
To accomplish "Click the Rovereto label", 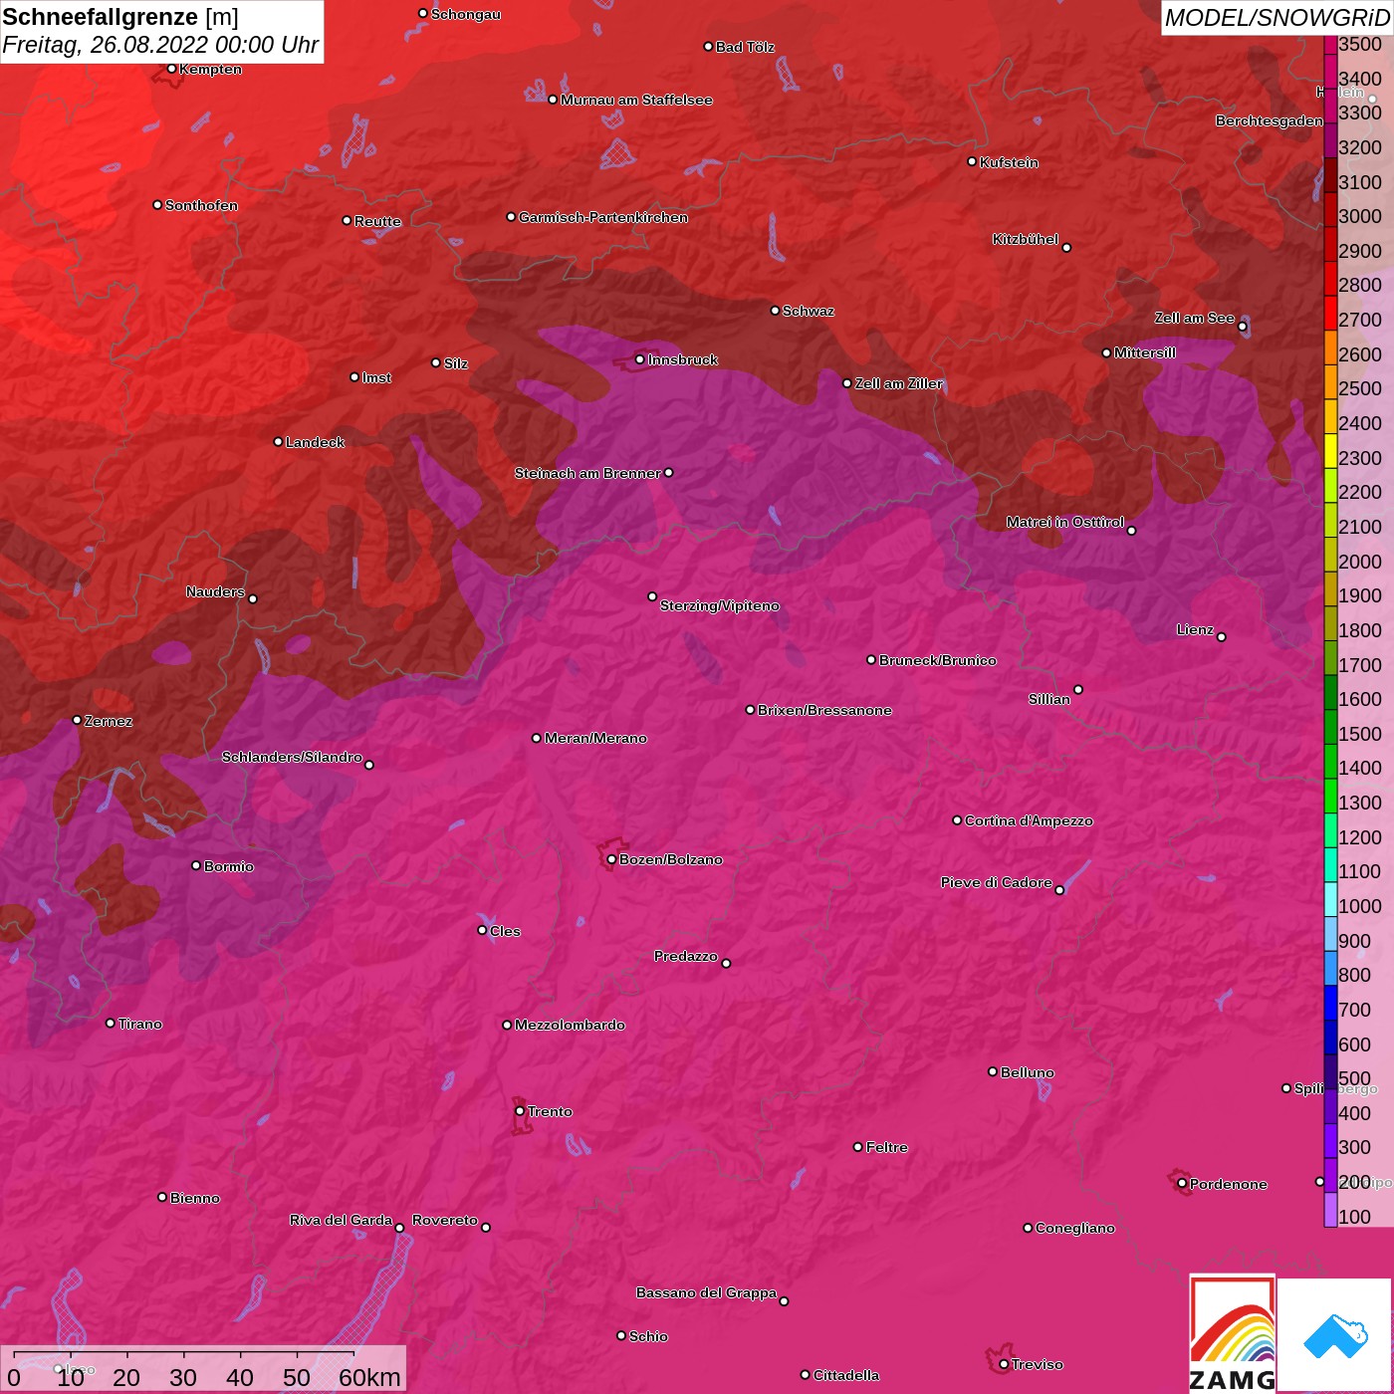I will [x=445, y=1220].
